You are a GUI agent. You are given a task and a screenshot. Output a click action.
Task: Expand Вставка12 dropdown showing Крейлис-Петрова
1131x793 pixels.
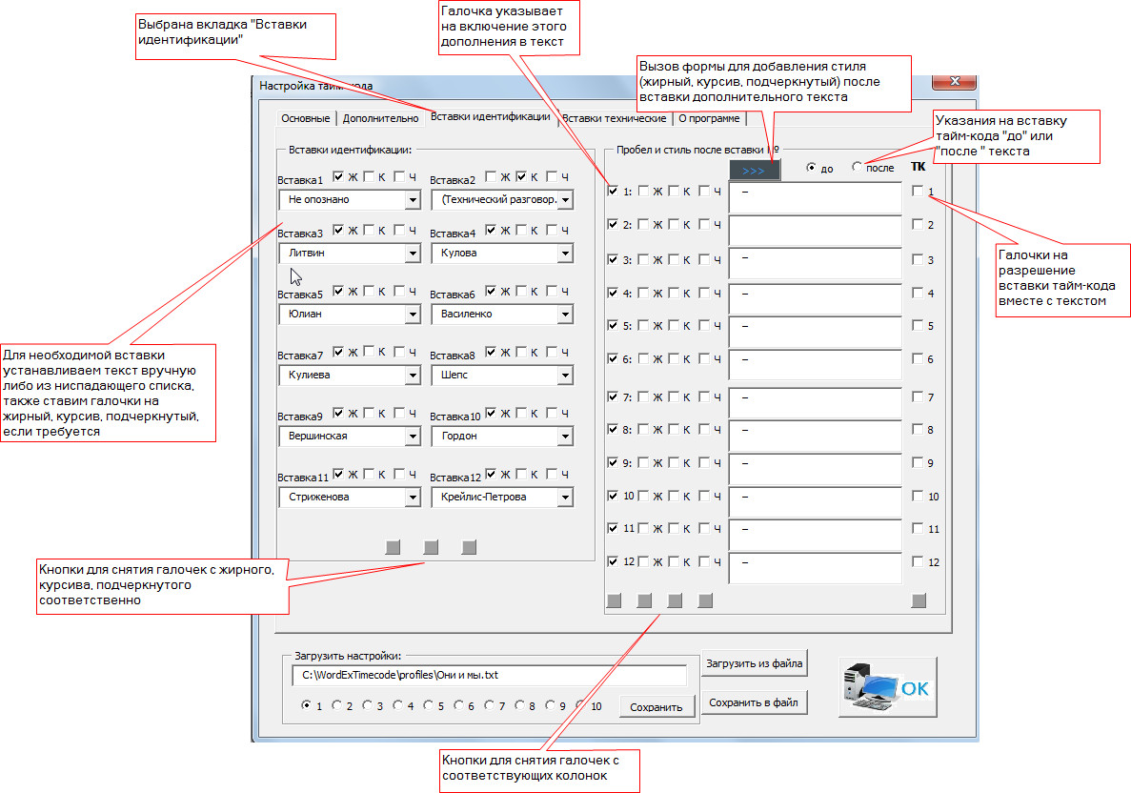coord(566,498)
